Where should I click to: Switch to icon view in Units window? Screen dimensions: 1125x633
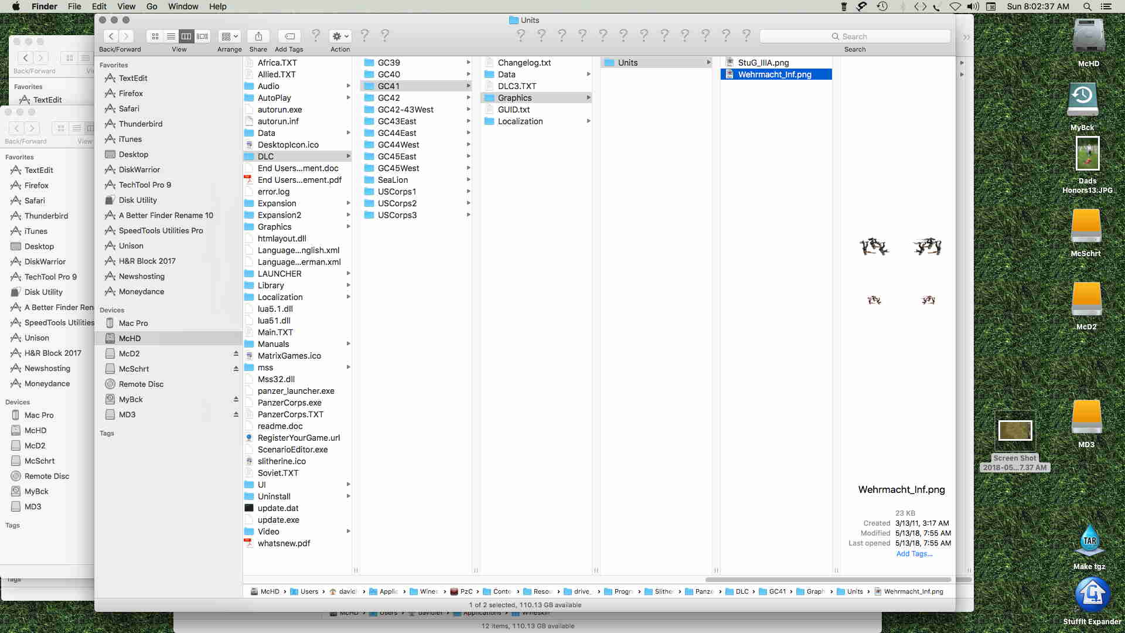tap(155, 36)
